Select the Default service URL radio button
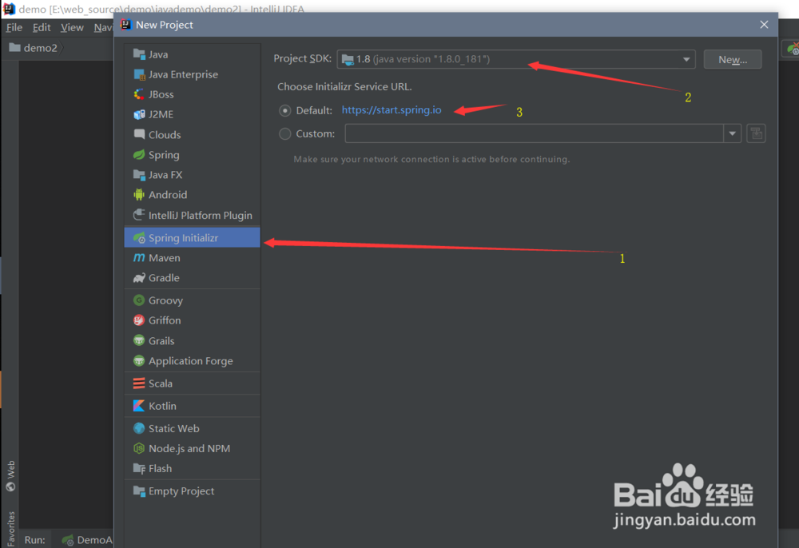 [x=285, y=110]
